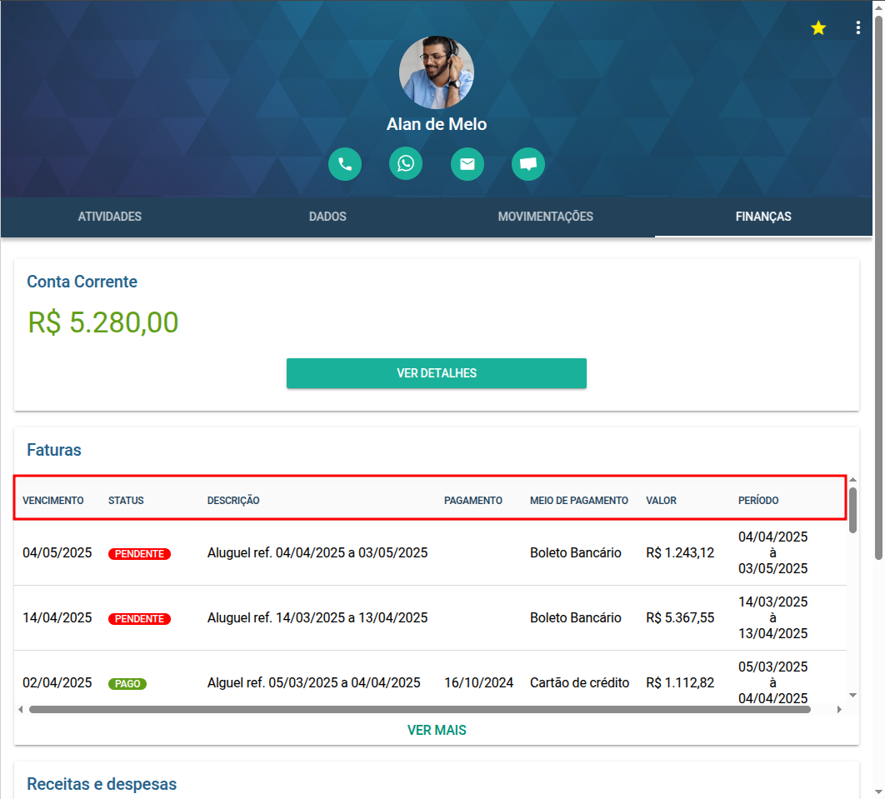
Task: Select description Aluguel ref. 04/04/2025 a 03/05/2025
Action: click(x=317, y=553)
